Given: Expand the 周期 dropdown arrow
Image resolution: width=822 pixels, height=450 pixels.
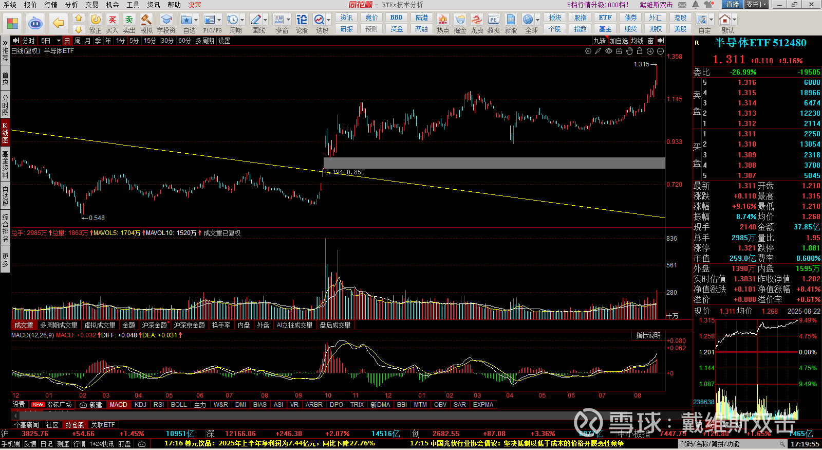Looking at the screenshot, I should point(242,20).
